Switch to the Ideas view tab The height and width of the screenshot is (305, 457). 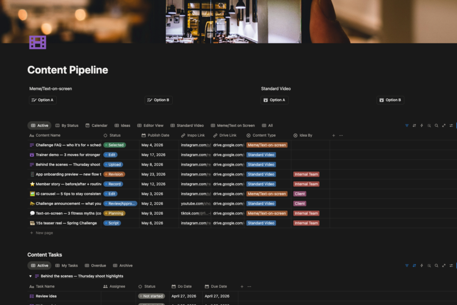(x=122, y=125)
